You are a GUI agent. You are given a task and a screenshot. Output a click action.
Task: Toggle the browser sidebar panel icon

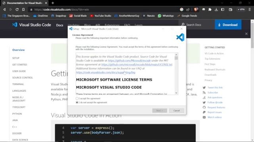pos(223,9)
